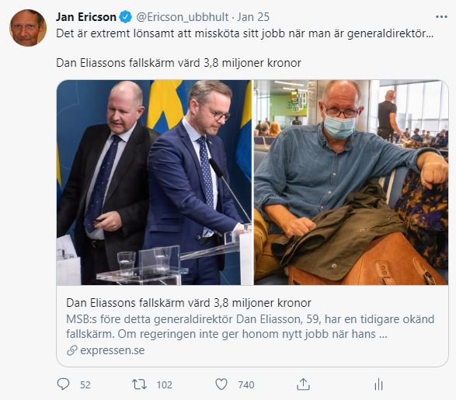
Task: Open the three-dot more options menu
Action: (441, 17)
